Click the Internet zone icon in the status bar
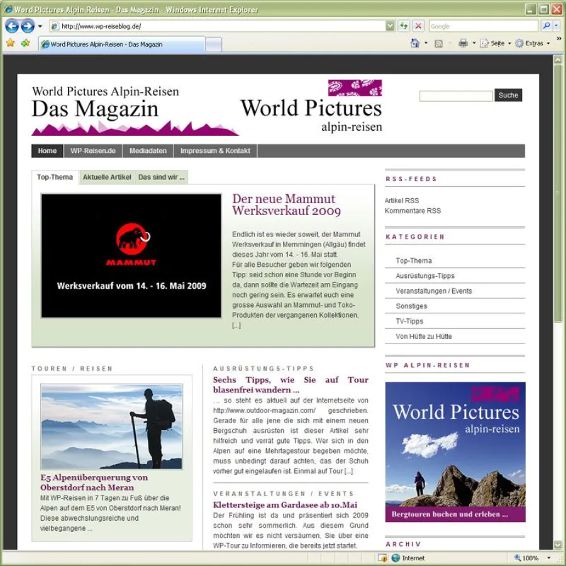566x566 pixels. point(394,557)
